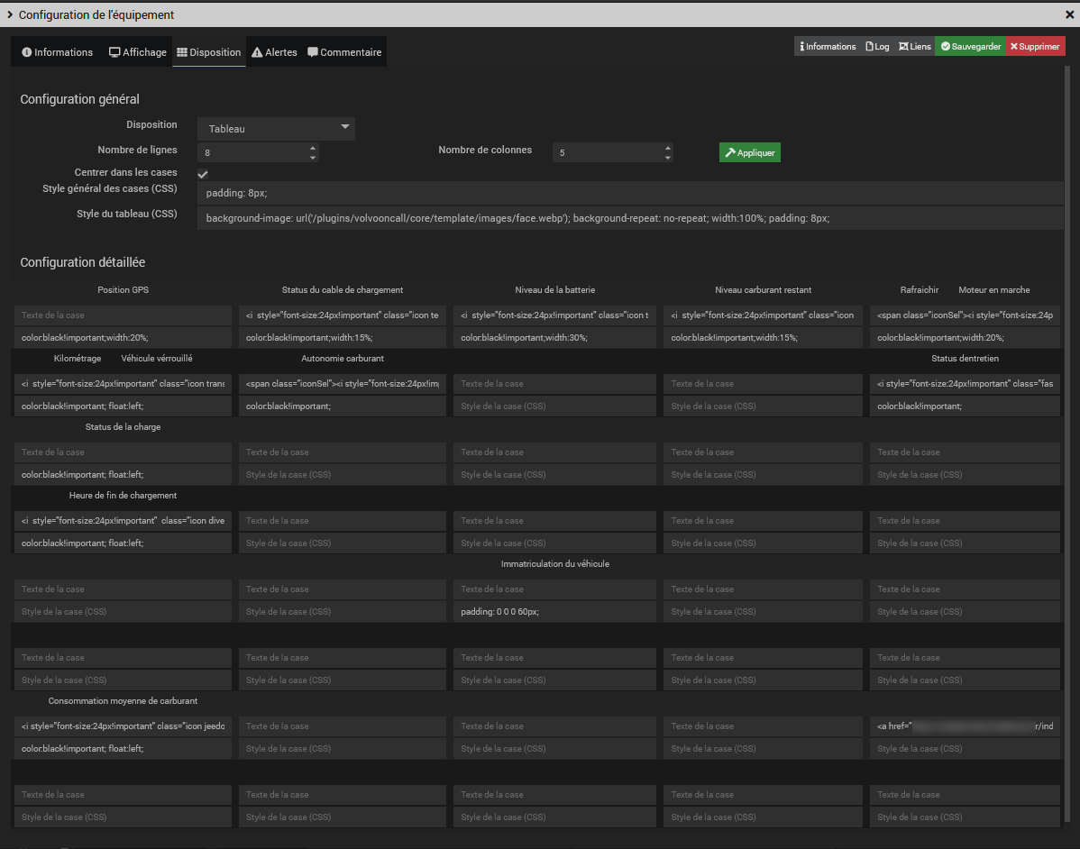
Task: Click the Informations button in top-right toolbar
Action: click(828, 46)
